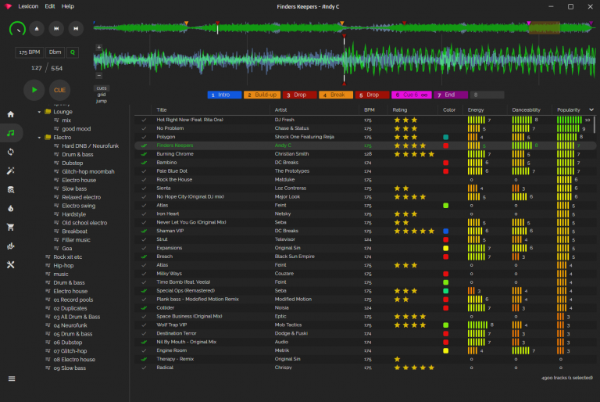The height and width of the screenshot is (402, 600).
Task: Open the wrench tools sidebar icon
Action: pyautogui.click(x=11, y=264)
